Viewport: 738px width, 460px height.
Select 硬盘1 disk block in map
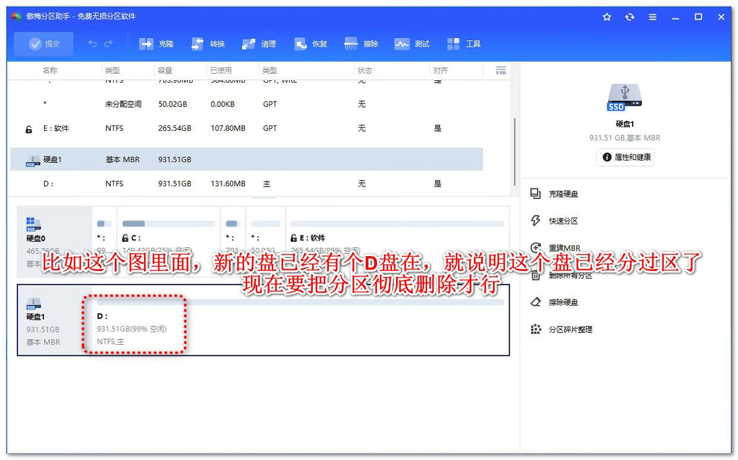point(54,320)
